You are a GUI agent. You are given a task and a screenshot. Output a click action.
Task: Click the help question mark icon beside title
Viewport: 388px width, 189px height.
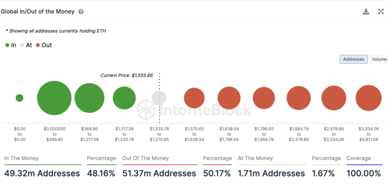(x=81, y=11)
